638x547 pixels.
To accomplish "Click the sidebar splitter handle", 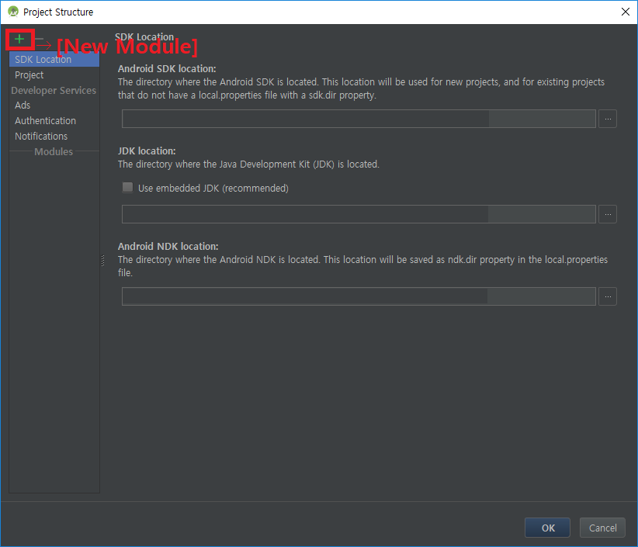I will [x=102, y=260].
